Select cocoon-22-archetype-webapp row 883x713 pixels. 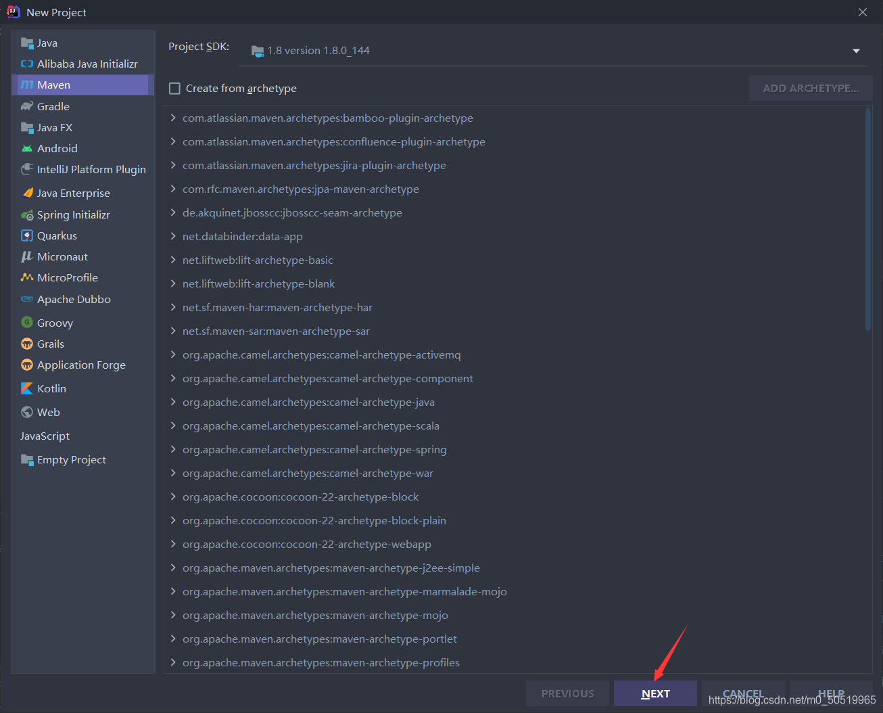point(517,544)
